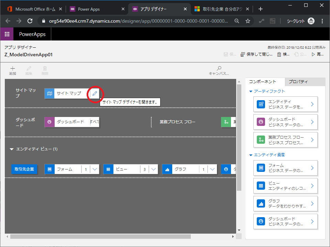This screenshot has height=247, width=330.
Task: Click the Graph bar chart icon in the 取引先企業 row
Action: point(167,169)
